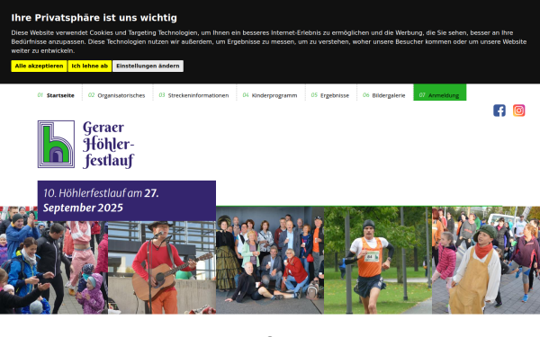Open the green Anmeldung menu item
540x337 pixels.
click(x=440, y=93)
